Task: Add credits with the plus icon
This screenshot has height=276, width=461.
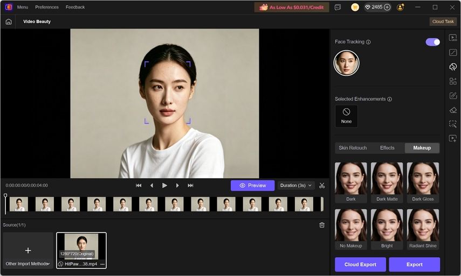Action: [387, 8]
